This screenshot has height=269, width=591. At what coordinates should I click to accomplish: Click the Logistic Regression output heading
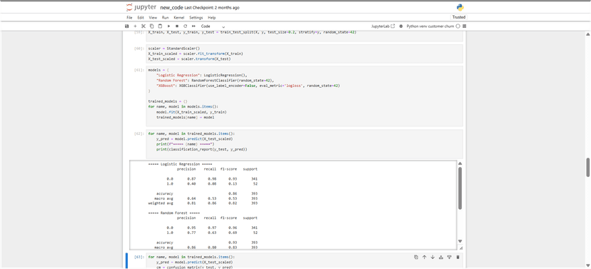180,164
